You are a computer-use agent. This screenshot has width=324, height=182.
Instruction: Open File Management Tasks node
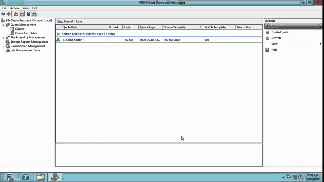click(x=25, y=50)
